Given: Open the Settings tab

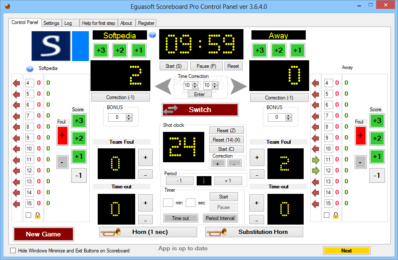Looking at the screenshot, I should (x=51, y=23).
